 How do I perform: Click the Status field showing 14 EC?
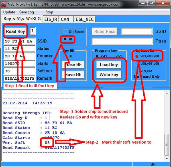[19, 49]
